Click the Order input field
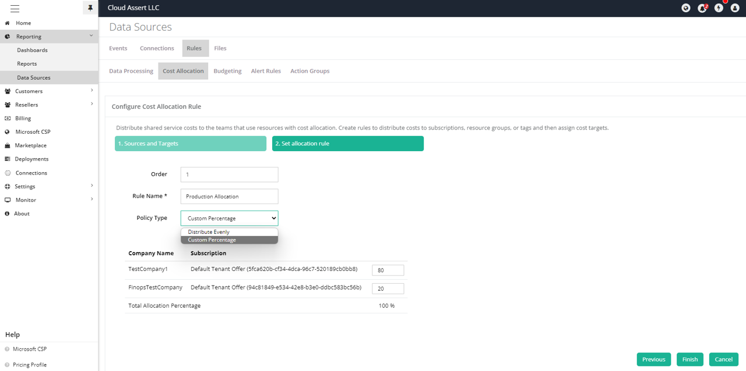The height and width of the screenshot is (371, 746). 230,174
